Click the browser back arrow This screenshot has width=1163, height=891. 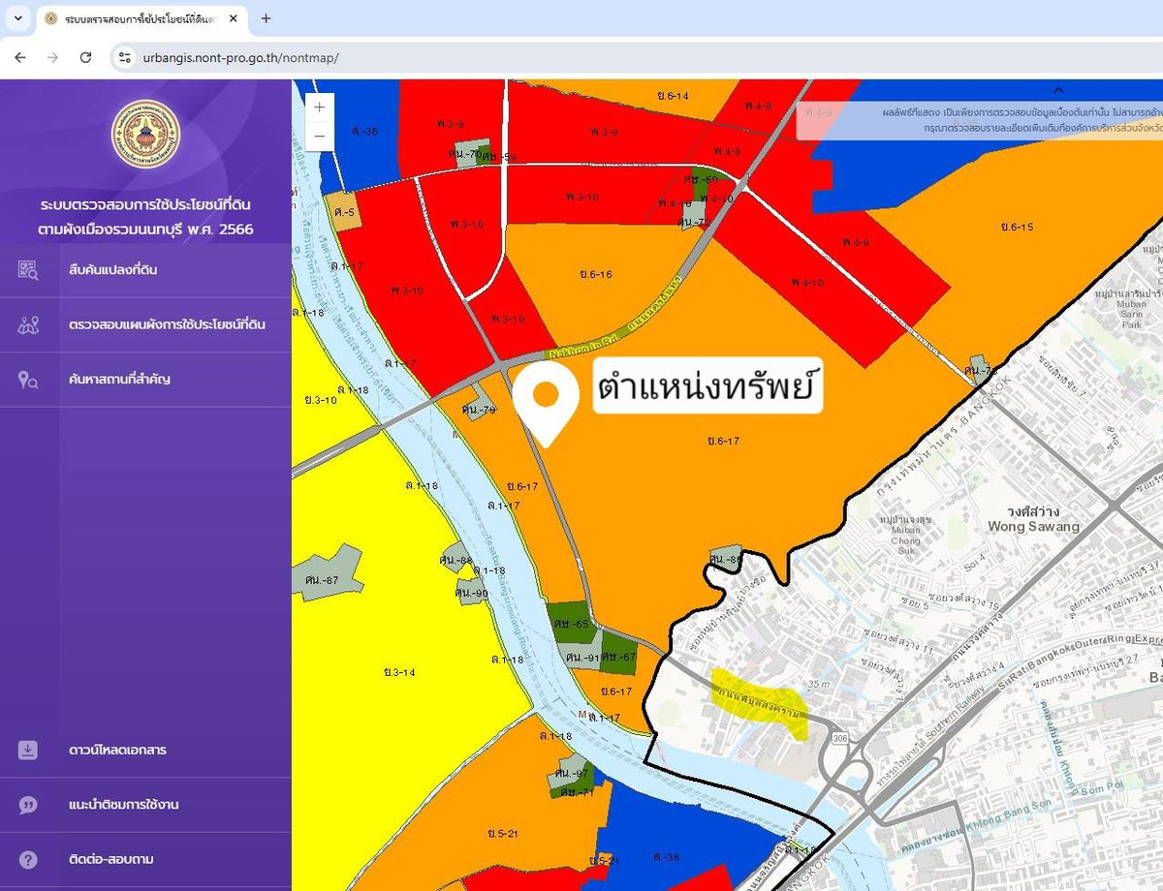(19, 57)
